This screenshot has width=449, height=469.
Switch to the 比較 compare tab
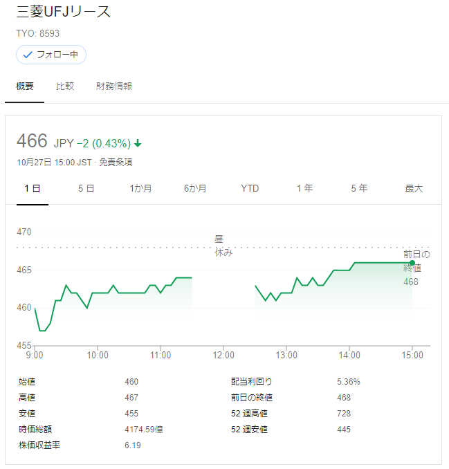pyautogui.click(x=65, y=86)
